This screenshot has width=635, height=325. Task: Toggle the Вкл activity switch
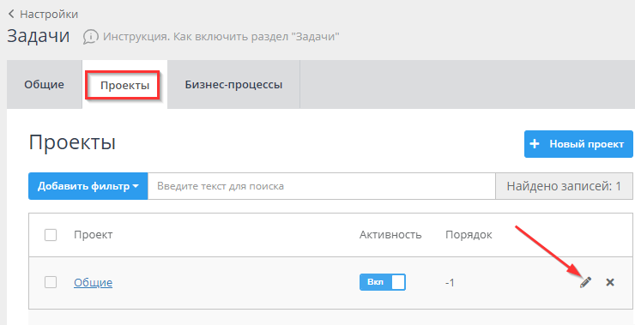tap(383, 282)
